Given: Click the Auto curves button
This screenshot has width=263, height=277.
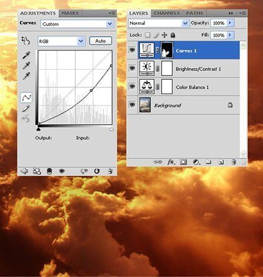Looking at the screenshot, I should (101, 41).
